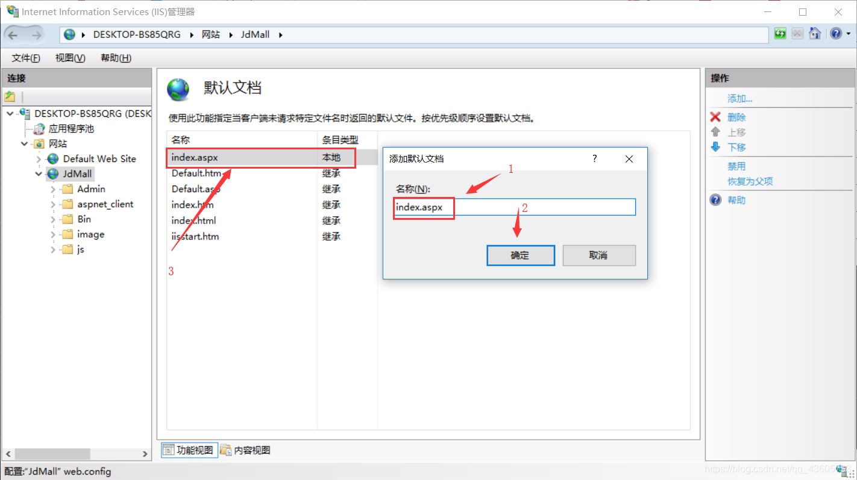
Task: Switch to 功能视图 tab
Action: click(189, 450)
